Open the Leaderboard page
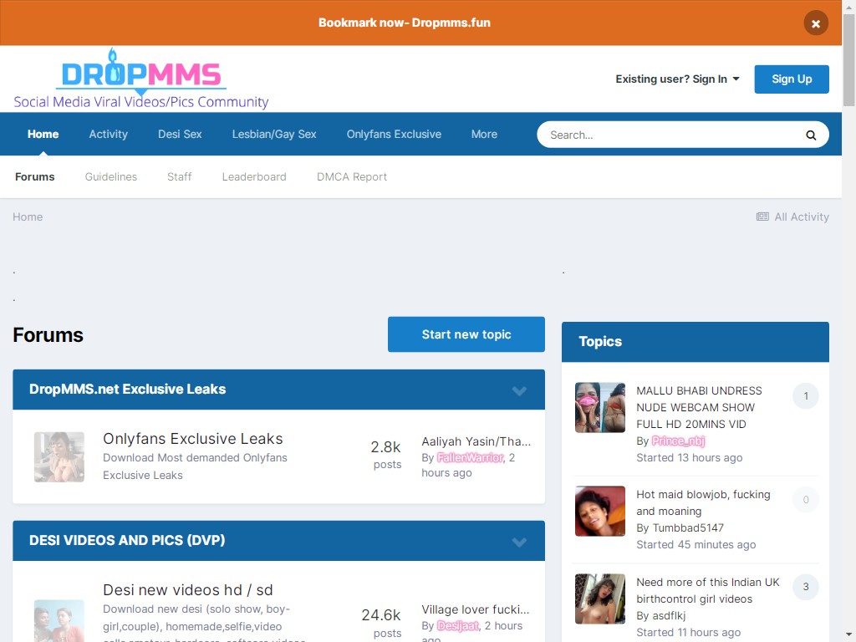Viewport: 856px width, 642px height. (254, 177)
